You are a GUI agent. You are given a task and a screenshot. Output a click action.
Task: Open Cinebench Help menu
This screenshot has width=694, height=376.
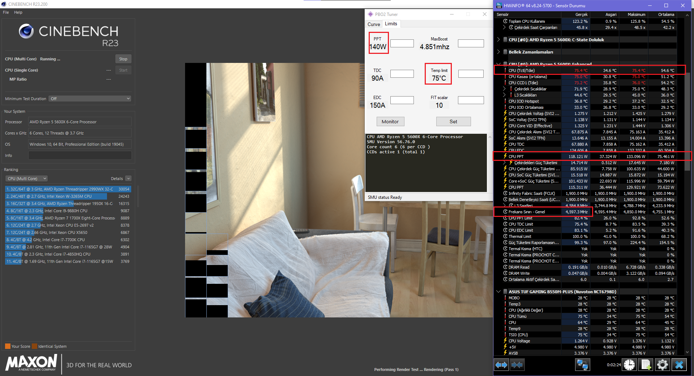(18, 12)
